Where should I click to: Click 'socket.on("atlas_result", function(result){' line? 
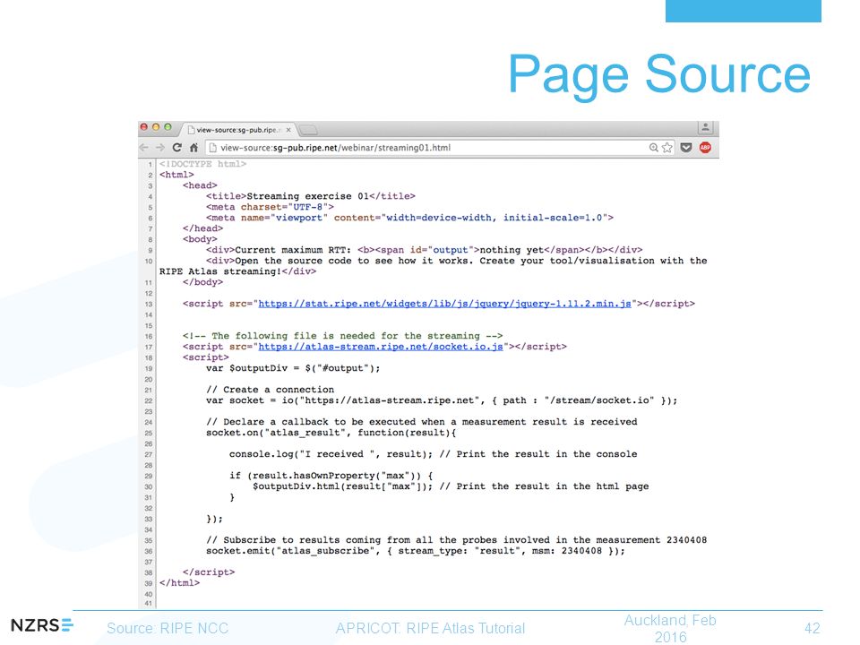[331, 433]
